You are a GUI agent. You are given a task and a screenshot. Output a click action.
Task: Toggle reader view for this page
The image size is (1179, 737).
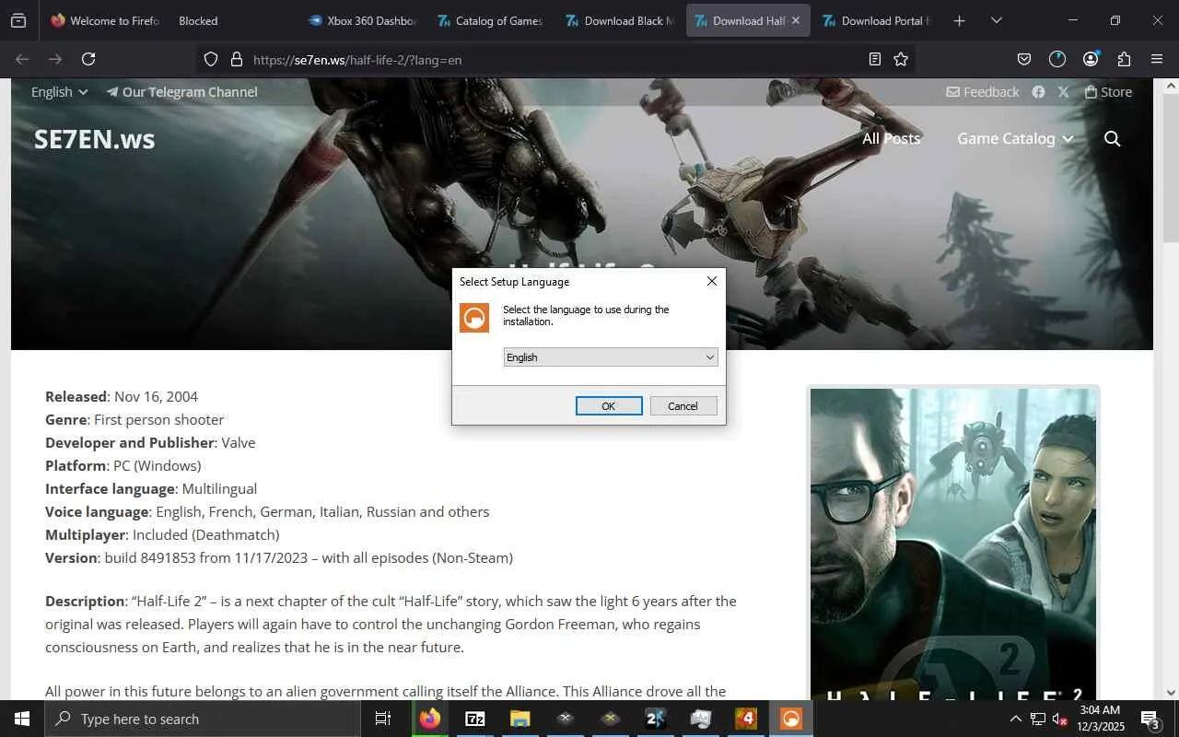(874, 59)
